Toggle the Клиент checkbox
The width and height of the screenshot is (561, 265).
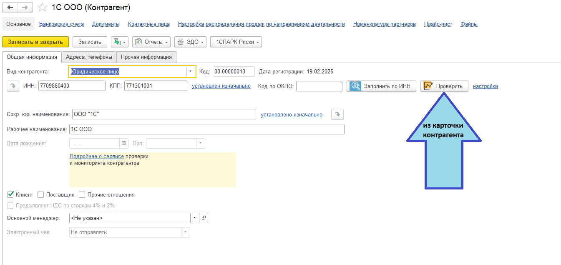11,194
